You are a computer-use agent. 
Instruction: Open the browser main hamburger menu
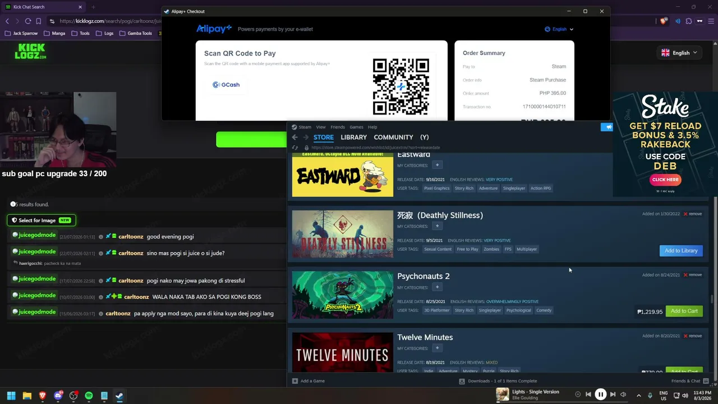click(x=710, y=21)
